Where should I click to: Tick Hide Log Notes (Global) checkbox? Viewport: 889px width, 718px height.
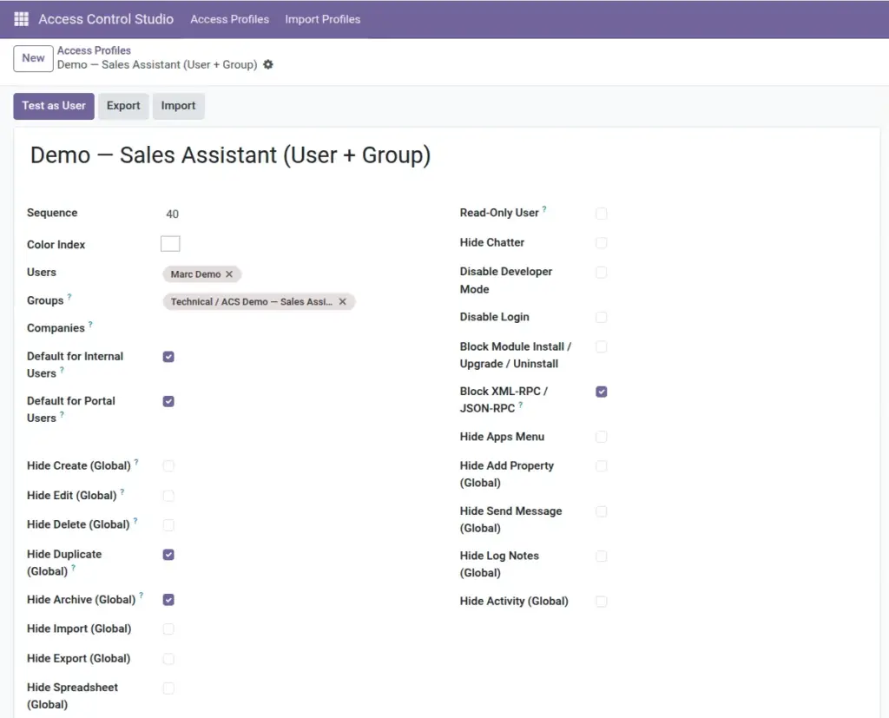pyautogui.click(x=602, y=557)
